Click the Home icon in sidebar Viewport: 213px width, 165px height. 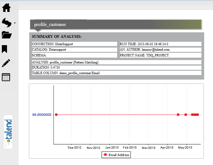(6, 7)
